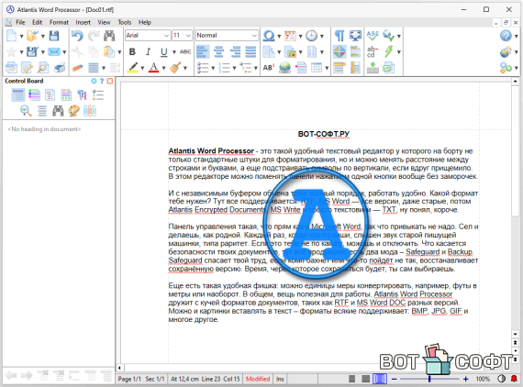Click zoom out minus button
Viewport: 523px width, 387px height.
[x=395, y=379]
